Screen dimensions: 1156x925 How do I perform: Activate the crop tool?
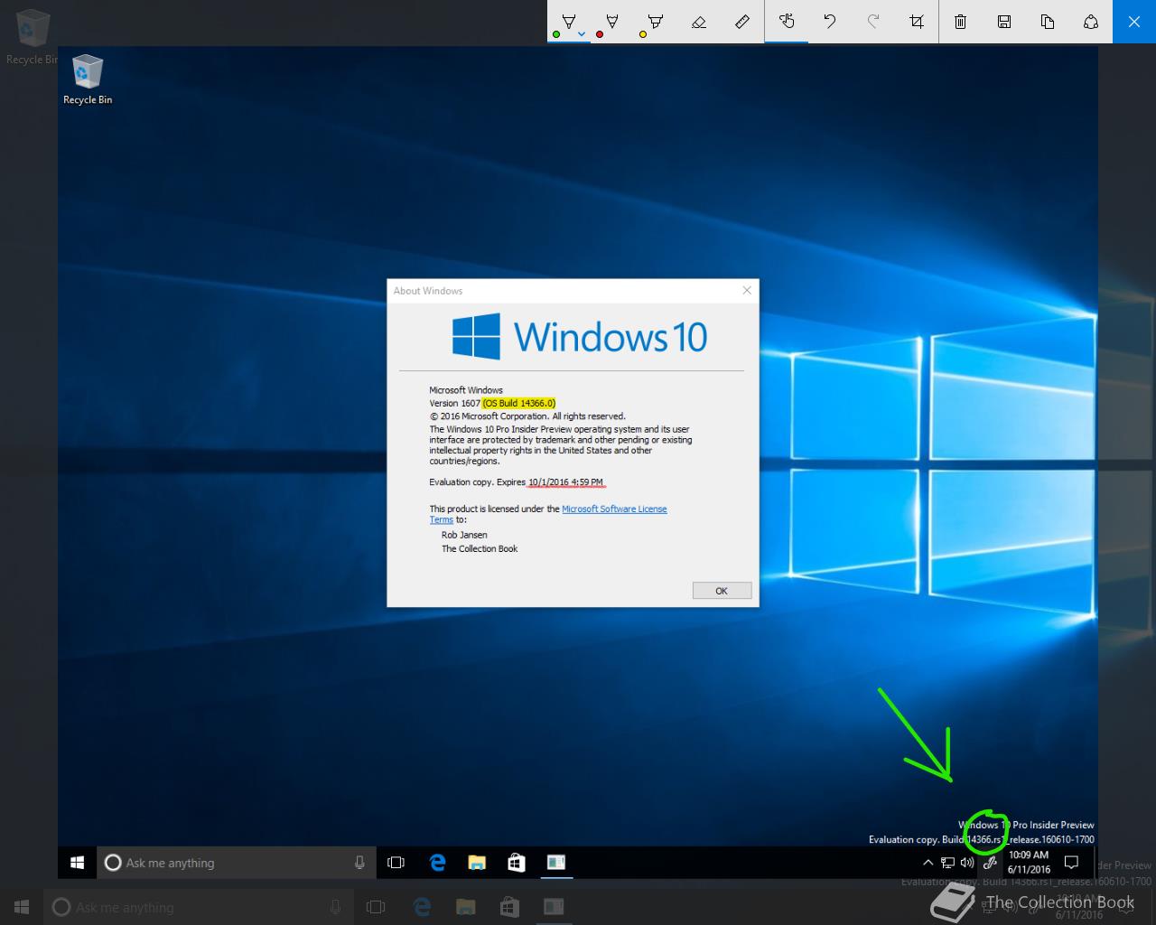click(917, 22)
